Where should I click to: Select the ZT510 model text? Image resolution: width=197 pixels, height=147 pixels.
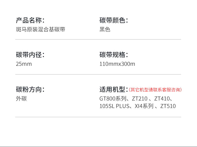(x=168, y=106)
